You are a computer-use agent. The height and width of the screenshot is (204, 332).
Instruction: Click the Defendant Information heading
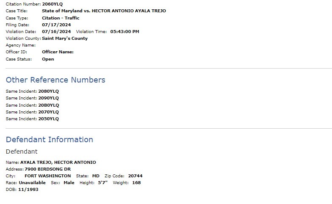coord(49,140)
